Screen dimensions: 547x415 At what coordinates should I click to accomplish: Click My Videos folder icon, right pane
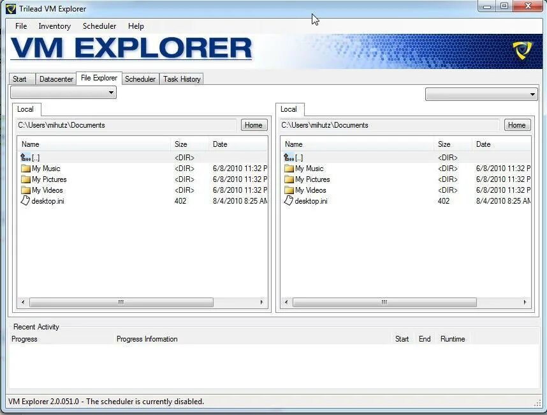[289, 190]
